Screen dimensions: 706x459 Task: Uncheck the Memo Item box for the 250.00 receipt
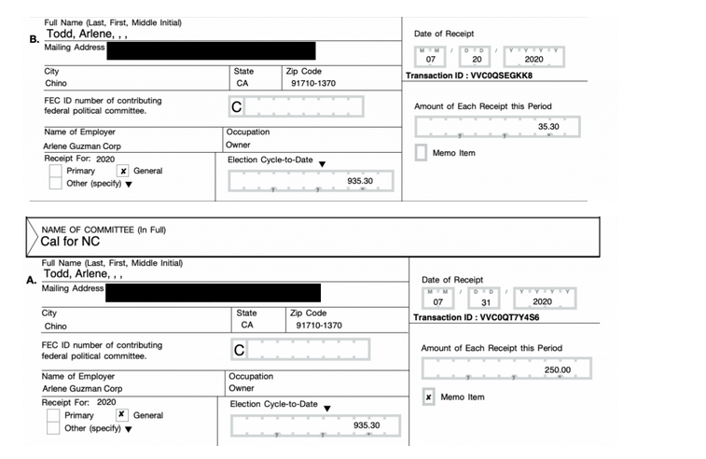click(x=428, y=397)
